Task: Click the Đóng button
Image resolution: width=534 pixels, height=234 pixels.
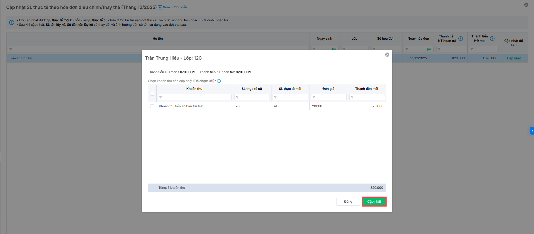Action: [348, 202]
